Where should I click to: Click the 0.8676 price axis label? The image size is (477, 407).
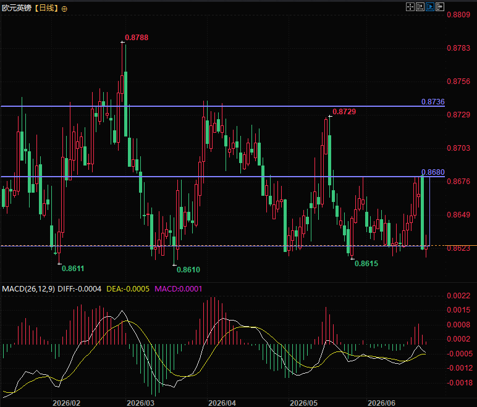click(x=458, y=182)
